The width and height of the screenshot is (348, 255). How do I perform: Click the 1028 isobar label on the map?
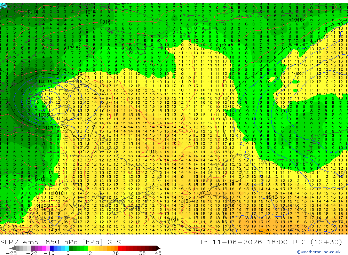click(297, 73)
